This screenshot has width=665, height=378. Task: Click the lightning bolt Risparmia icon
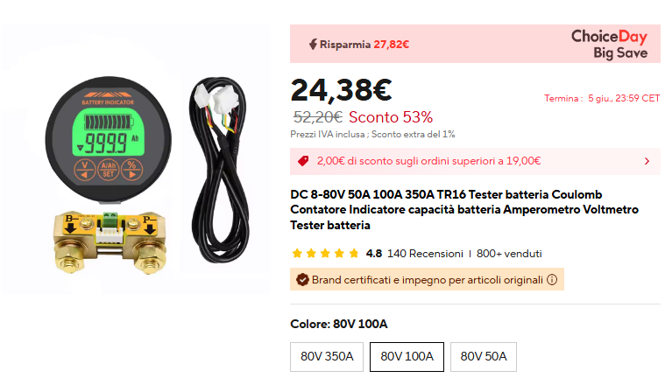coord(313,44)
